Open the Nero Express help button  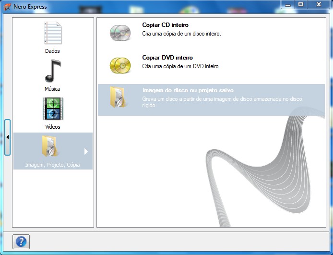tap(21, 242)
